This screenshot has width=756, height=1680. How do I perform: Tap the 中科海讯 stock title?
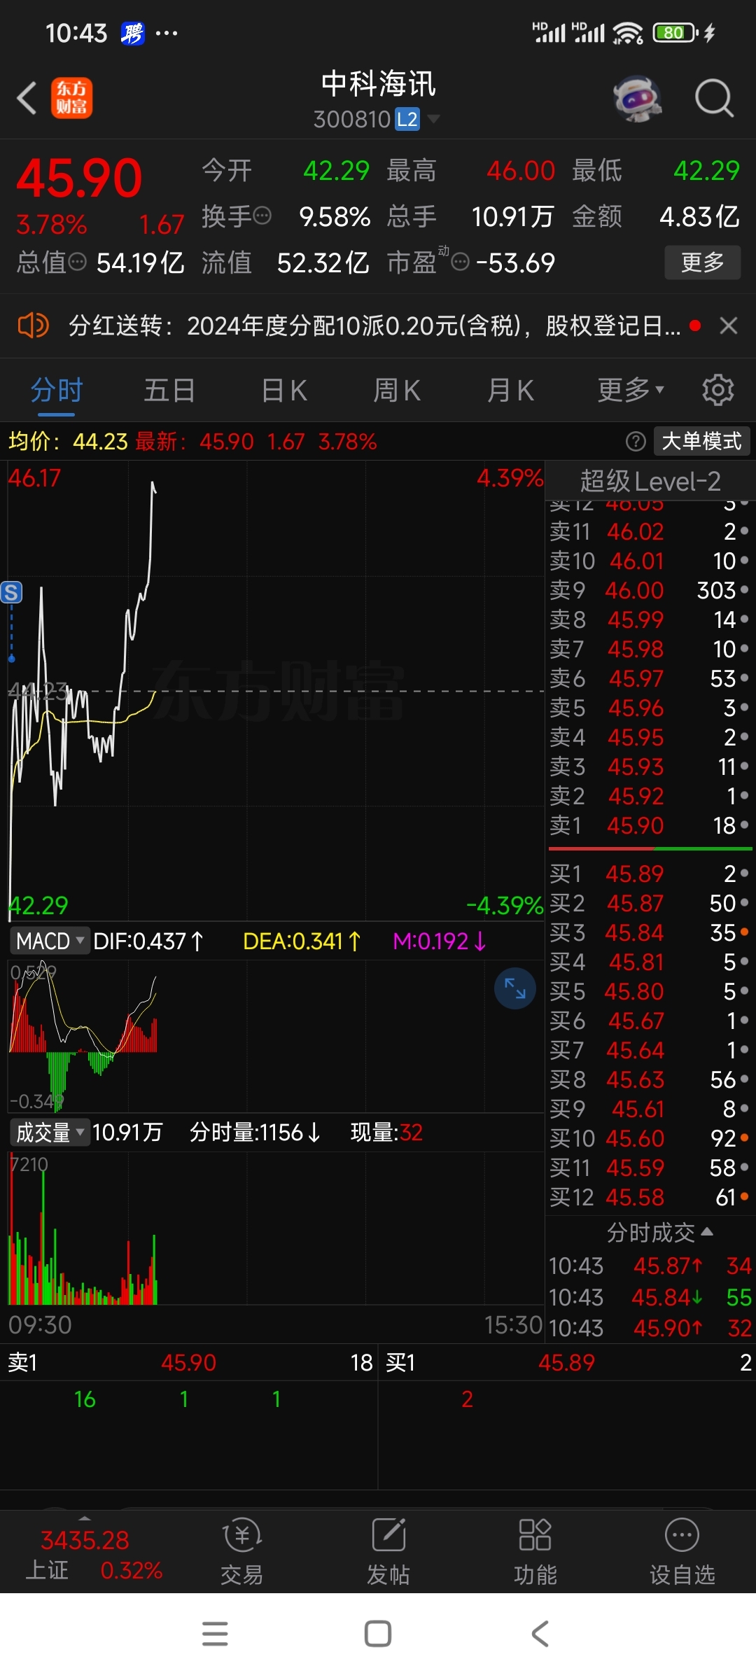(378, 84)
